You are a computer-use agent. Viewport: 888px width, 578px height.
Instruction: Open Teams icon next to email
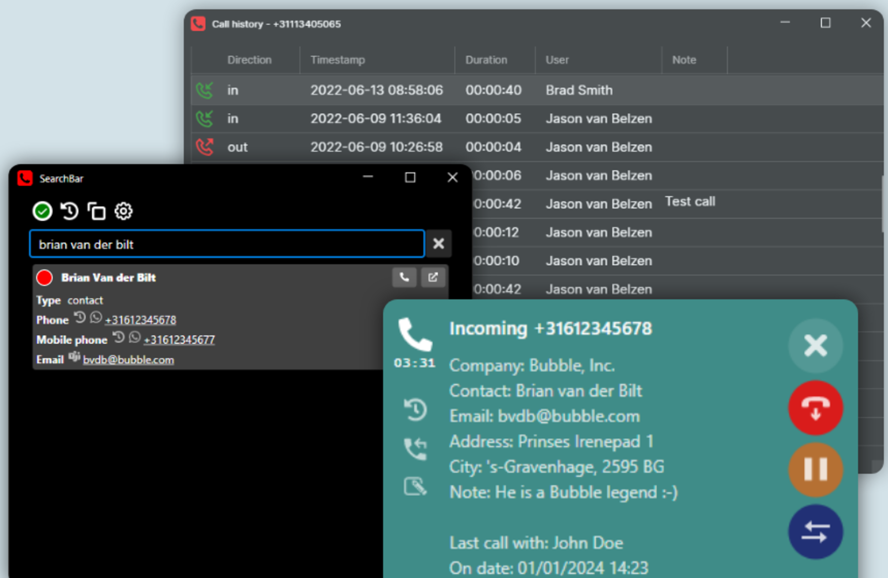point(74,357)
